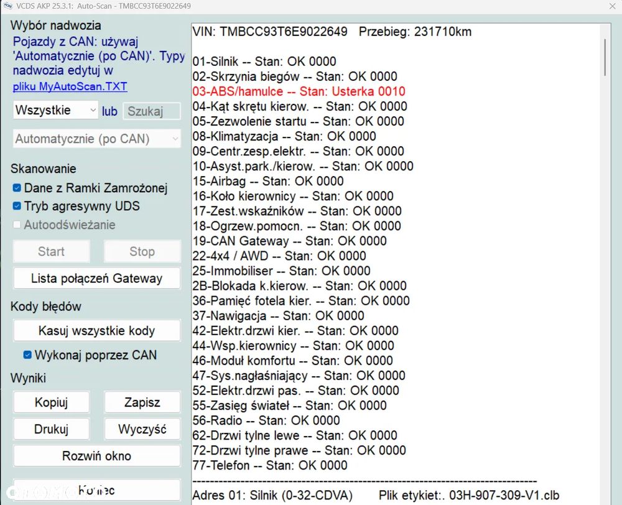Viewport: 622px width, 505px height.
Task: Select 09-Centr.zesp.elektr. line
Action: tap(299, 151)
